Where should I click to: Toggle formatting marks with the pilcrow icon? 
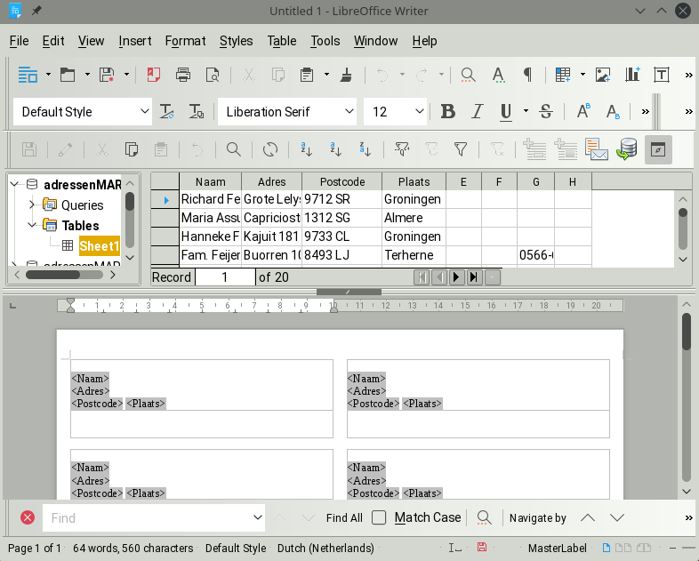pyautogui.click(x=527, y=75)
